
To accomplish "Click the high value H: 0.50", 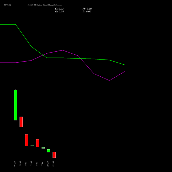I will click(87, 9).
